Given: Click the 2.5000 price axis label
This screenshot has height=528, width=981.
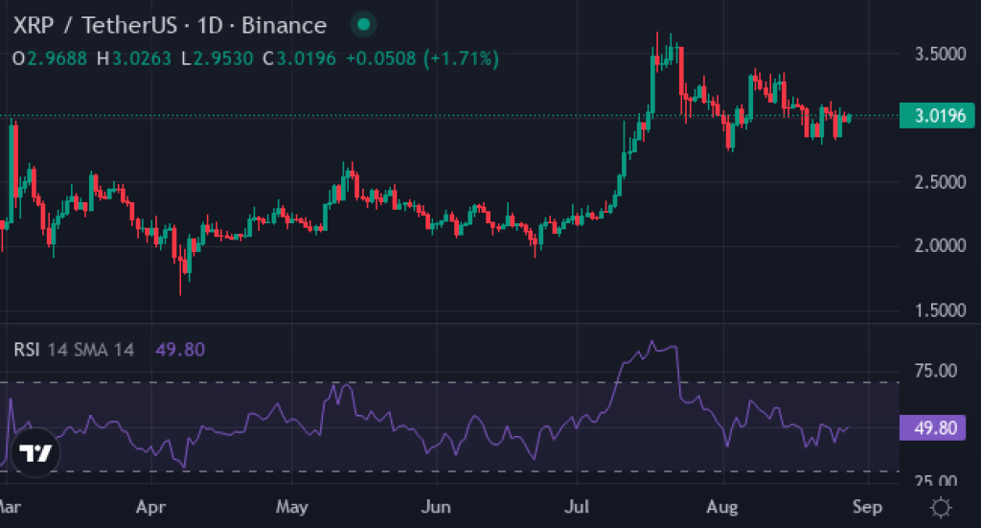Looking at the screenshot, I should 941,183.
